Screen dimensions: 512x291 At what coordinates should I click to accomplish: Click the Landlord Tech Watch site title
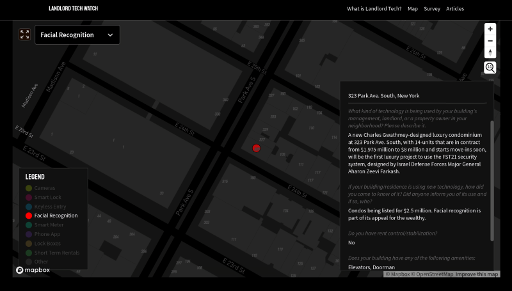click(74, 9)
